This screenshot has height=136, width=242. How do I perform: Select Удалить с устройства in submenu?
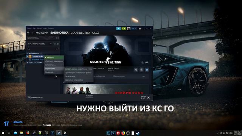coord(78,80)
